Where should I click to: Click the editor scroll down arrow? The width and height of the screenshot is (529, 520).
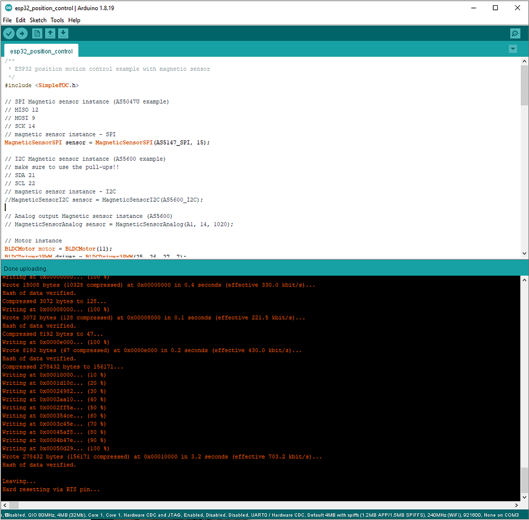pos(524,253)
